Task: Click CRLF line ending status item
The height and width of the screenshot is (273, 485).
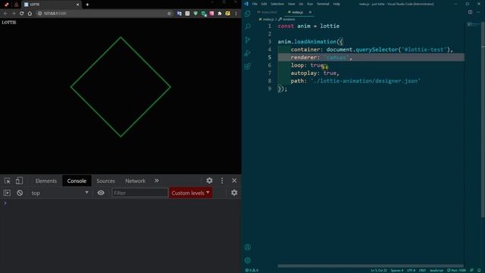Action: tap(422, 270)
